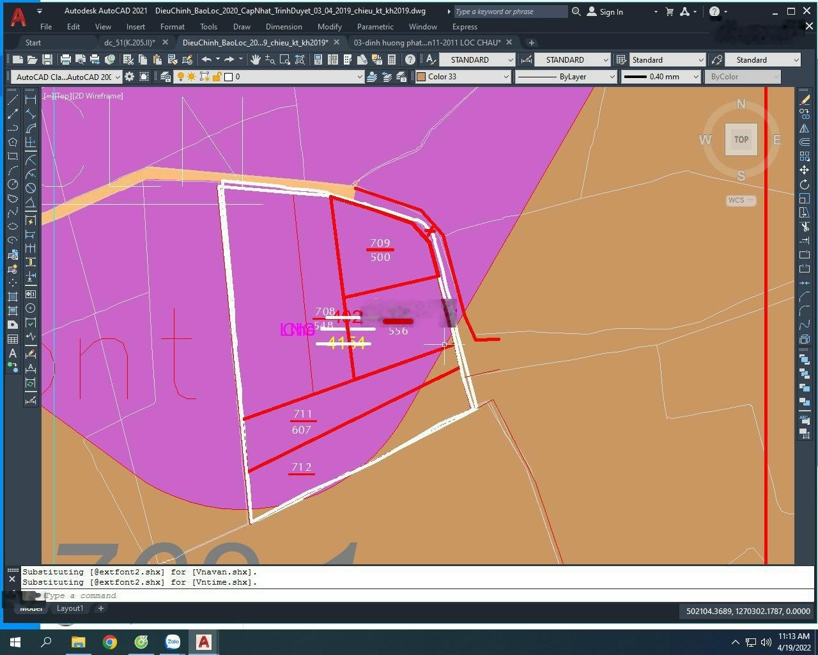Image resolution: width=818 pixels, height=655 pixels.
Task: Open the Layer Properties Manager icon
Action: pos(166,77)
